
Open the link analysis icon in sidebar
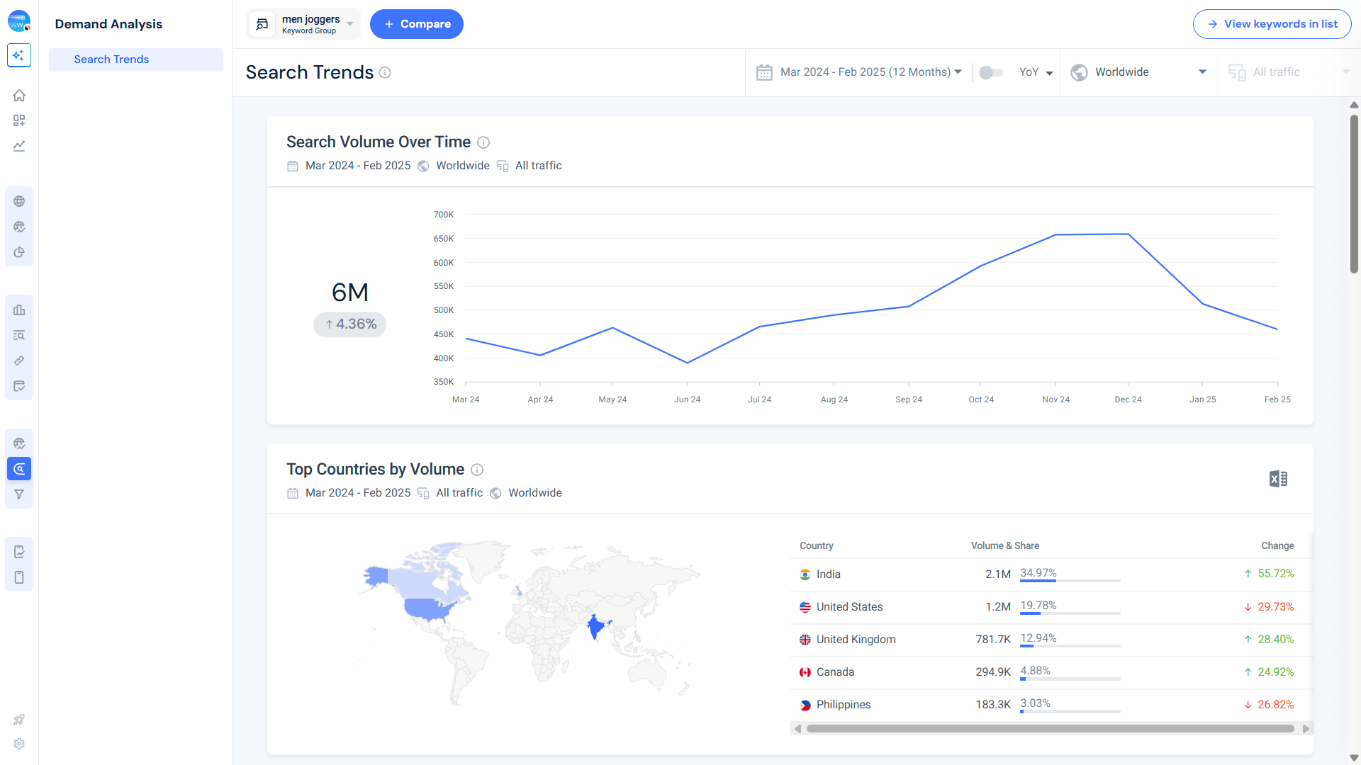click(x=19, y=361)
